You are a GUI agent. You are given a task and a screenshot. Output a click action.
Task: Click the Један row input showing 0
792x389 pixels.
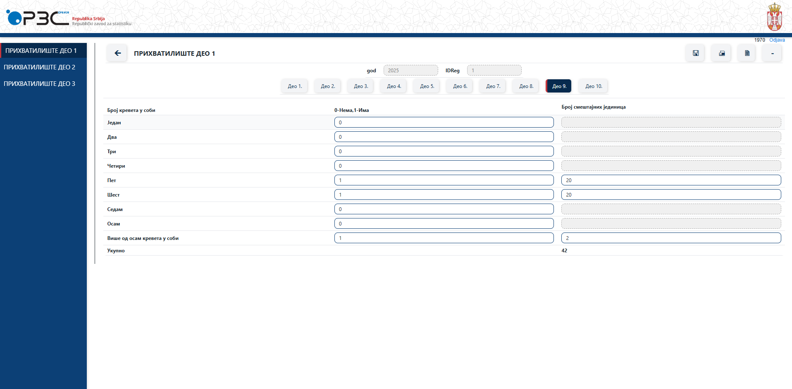pos(444,122)
